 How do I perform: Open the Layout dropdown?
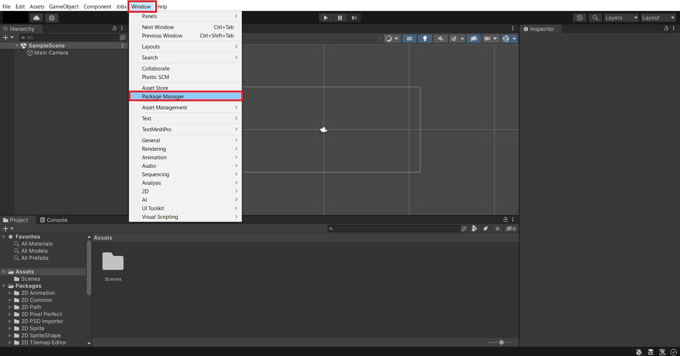tap(658, 18)
